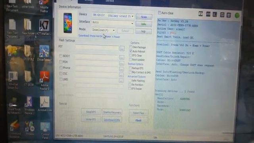Screen dimensions: 254x143
Task: Switch to the Unlock tab
Action: pos(89,1)
